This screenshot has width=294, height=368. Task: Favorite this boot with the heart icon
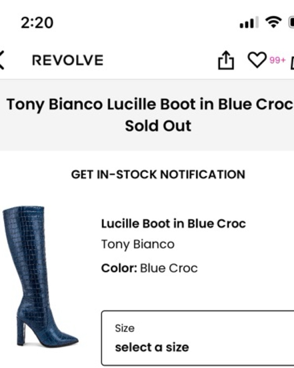pos(256,60)
